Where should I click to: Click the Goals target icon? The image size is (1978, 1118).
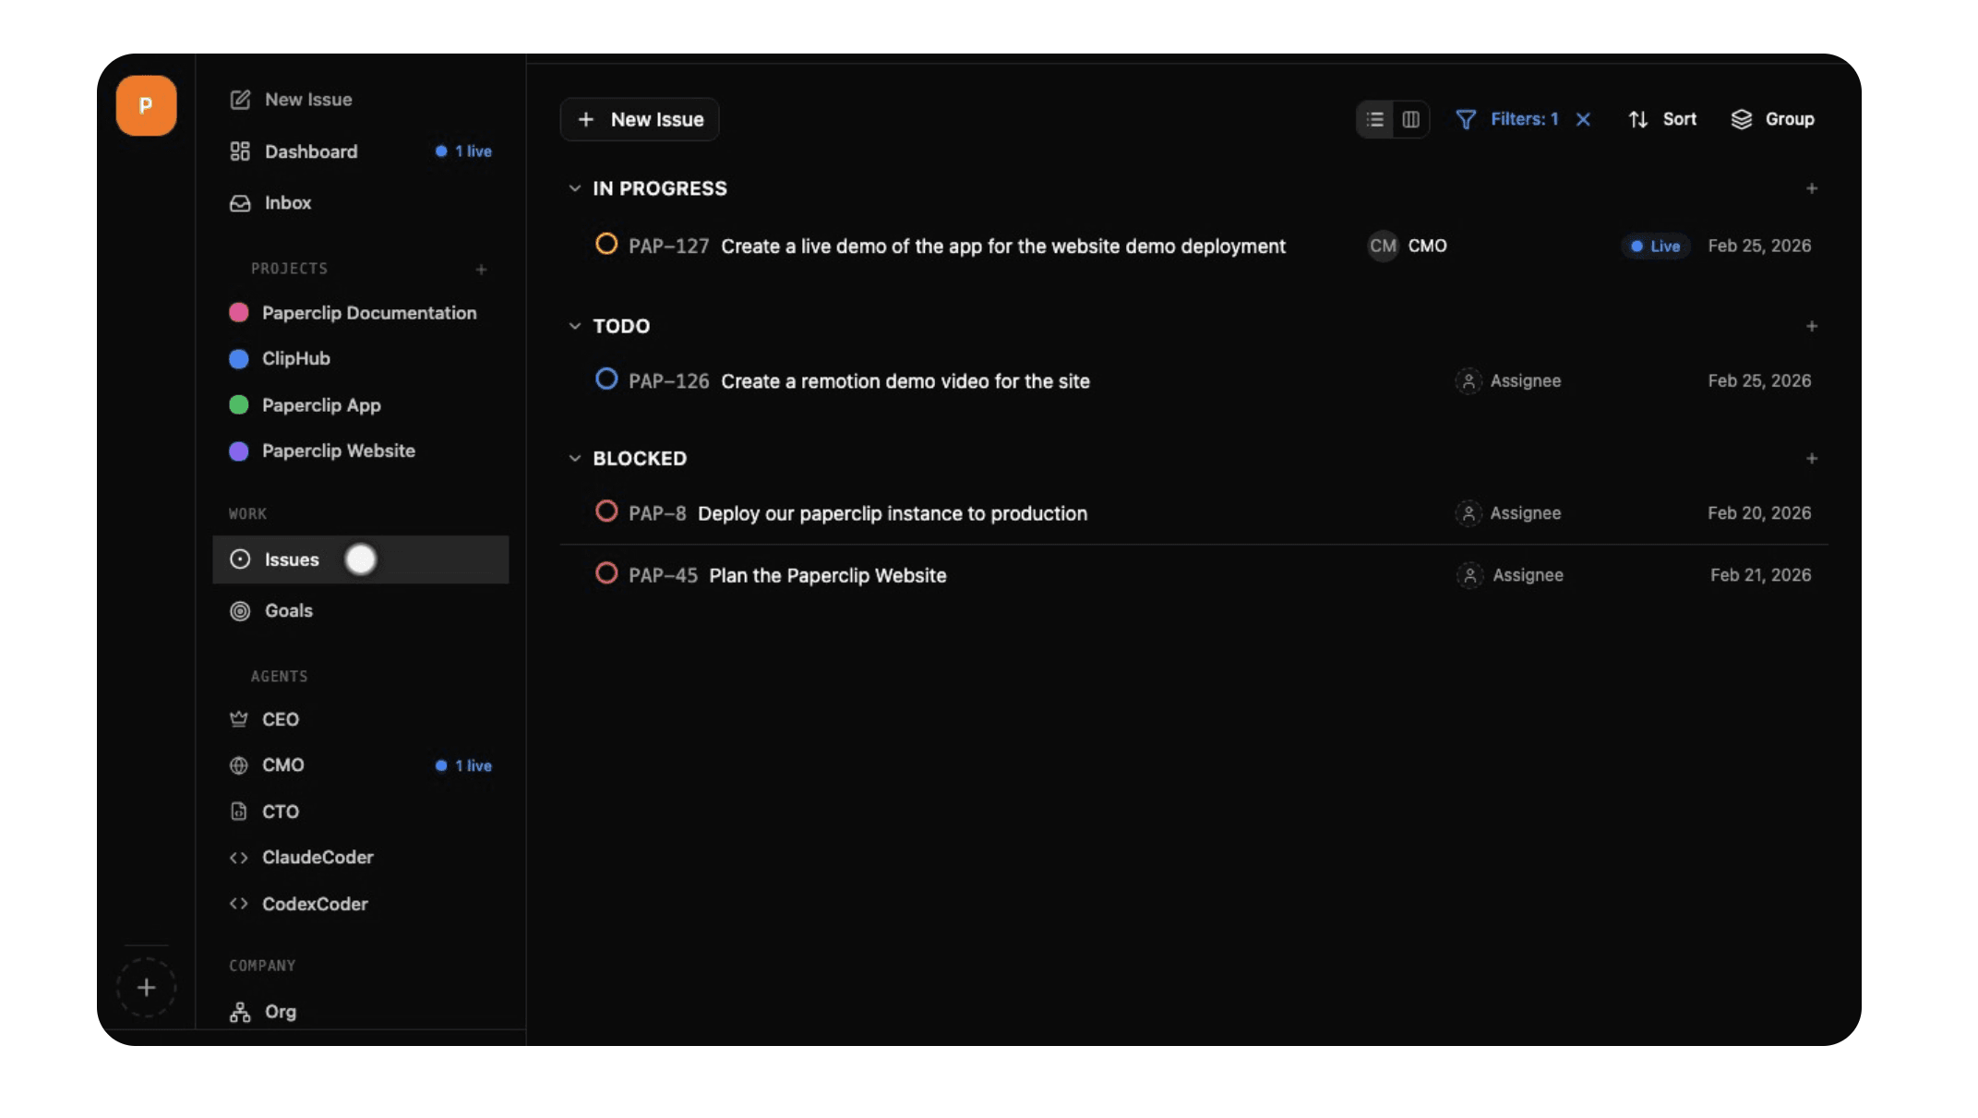pyautogui.click(x=240, y=611)
